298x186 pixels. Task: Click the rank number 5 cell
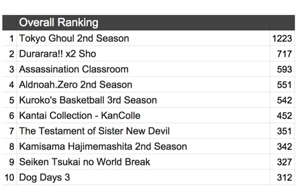click(9, 100)
